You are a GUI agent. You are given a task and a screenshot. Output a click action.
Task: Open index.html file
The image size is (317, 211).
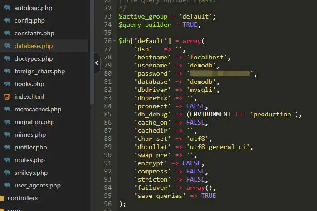pos(29,97)
